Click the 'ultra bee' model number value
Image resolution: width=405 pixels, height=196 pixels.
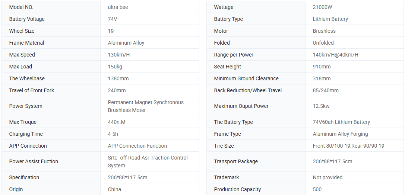[118, 7]
